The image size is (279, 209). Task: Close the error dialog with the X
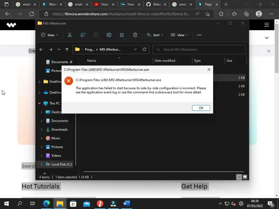coord(209,69)
